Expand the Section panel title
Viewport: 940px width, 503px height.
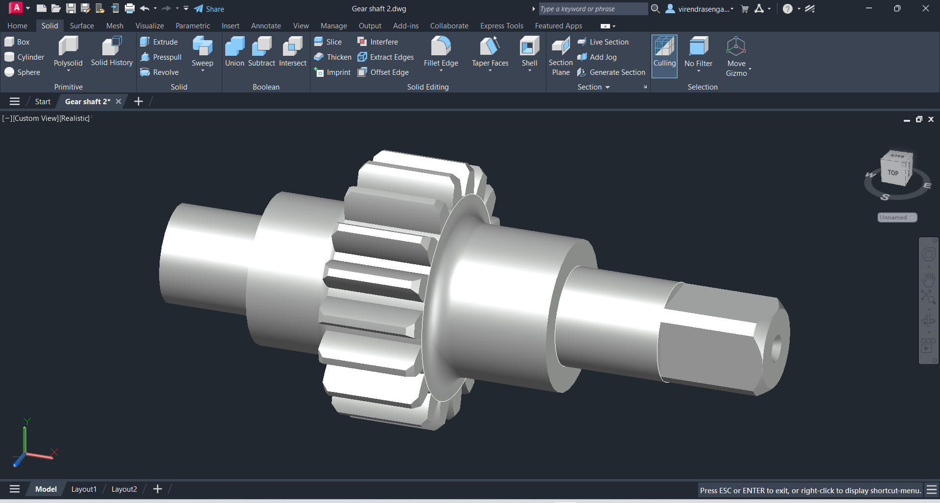pyautogui.click(x=594, y=87)
